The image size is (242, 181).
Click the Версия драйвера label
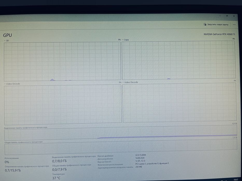tap(106, 156)
